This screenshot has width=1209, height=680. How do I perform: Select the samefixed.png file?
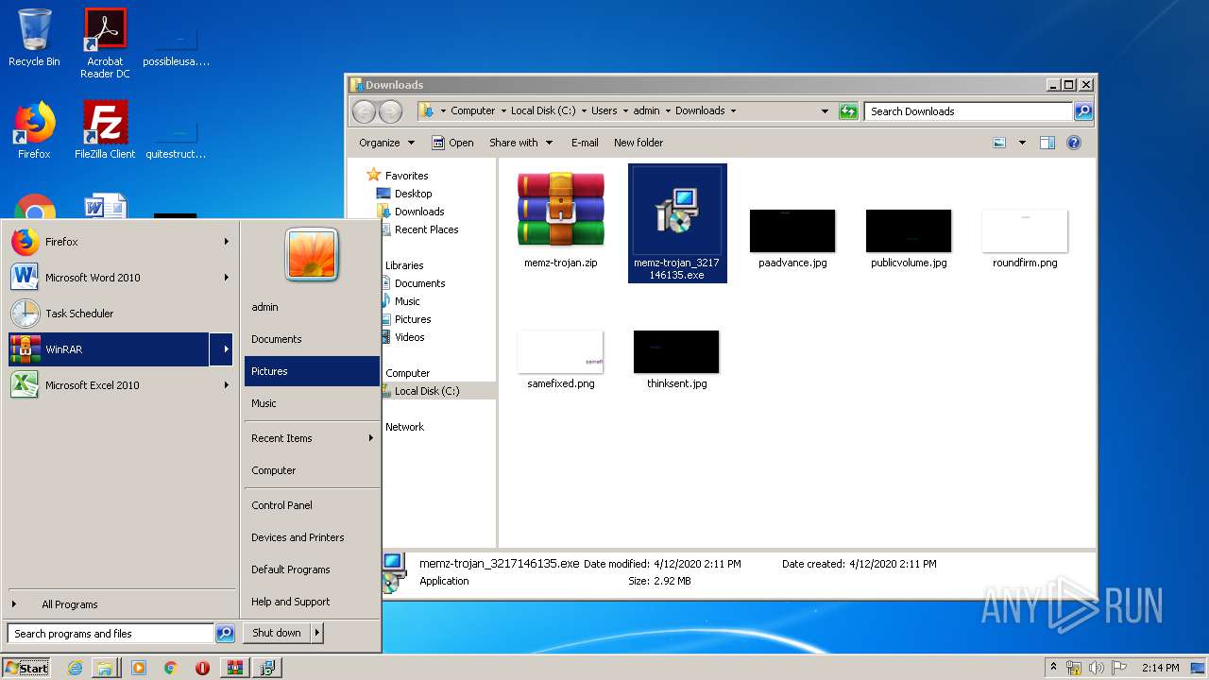pyautogui.click(x=561, y=360)
